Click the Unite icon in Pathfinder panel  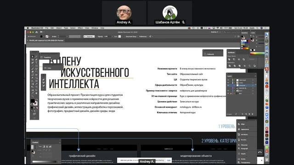pos(229,60)
